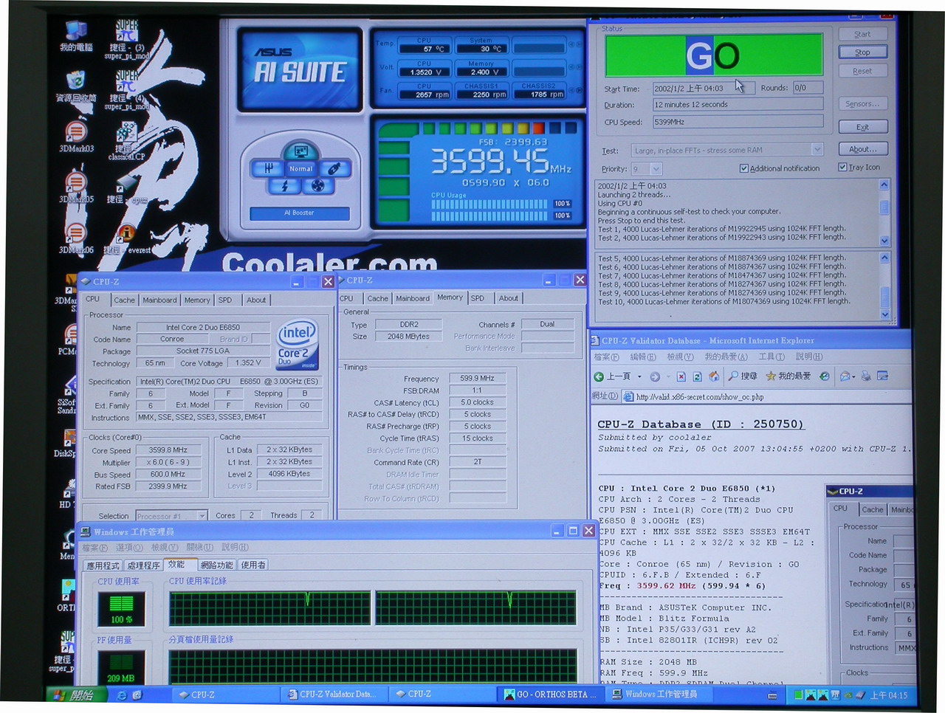
Task: Click the "2048 MBytes" Size value in CPU-Z Memory
Action: (408, 337)
